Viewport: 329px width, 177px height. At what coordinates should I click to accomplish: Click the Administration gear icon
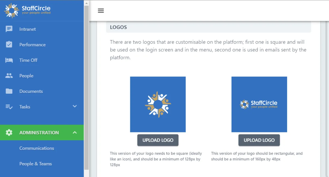click(x=9, y=133)
